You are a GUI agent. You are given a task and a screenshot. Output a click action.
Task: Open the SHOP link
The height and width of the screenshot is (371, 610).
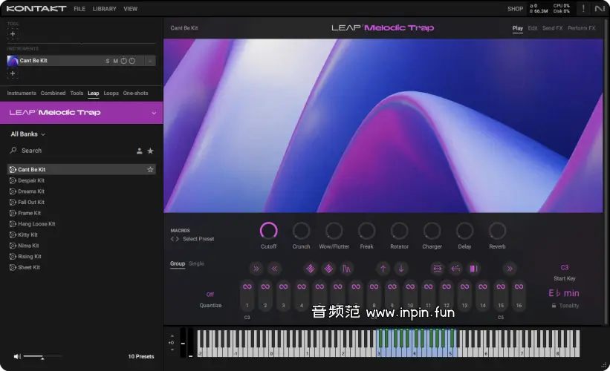click(x=515, y=9)
